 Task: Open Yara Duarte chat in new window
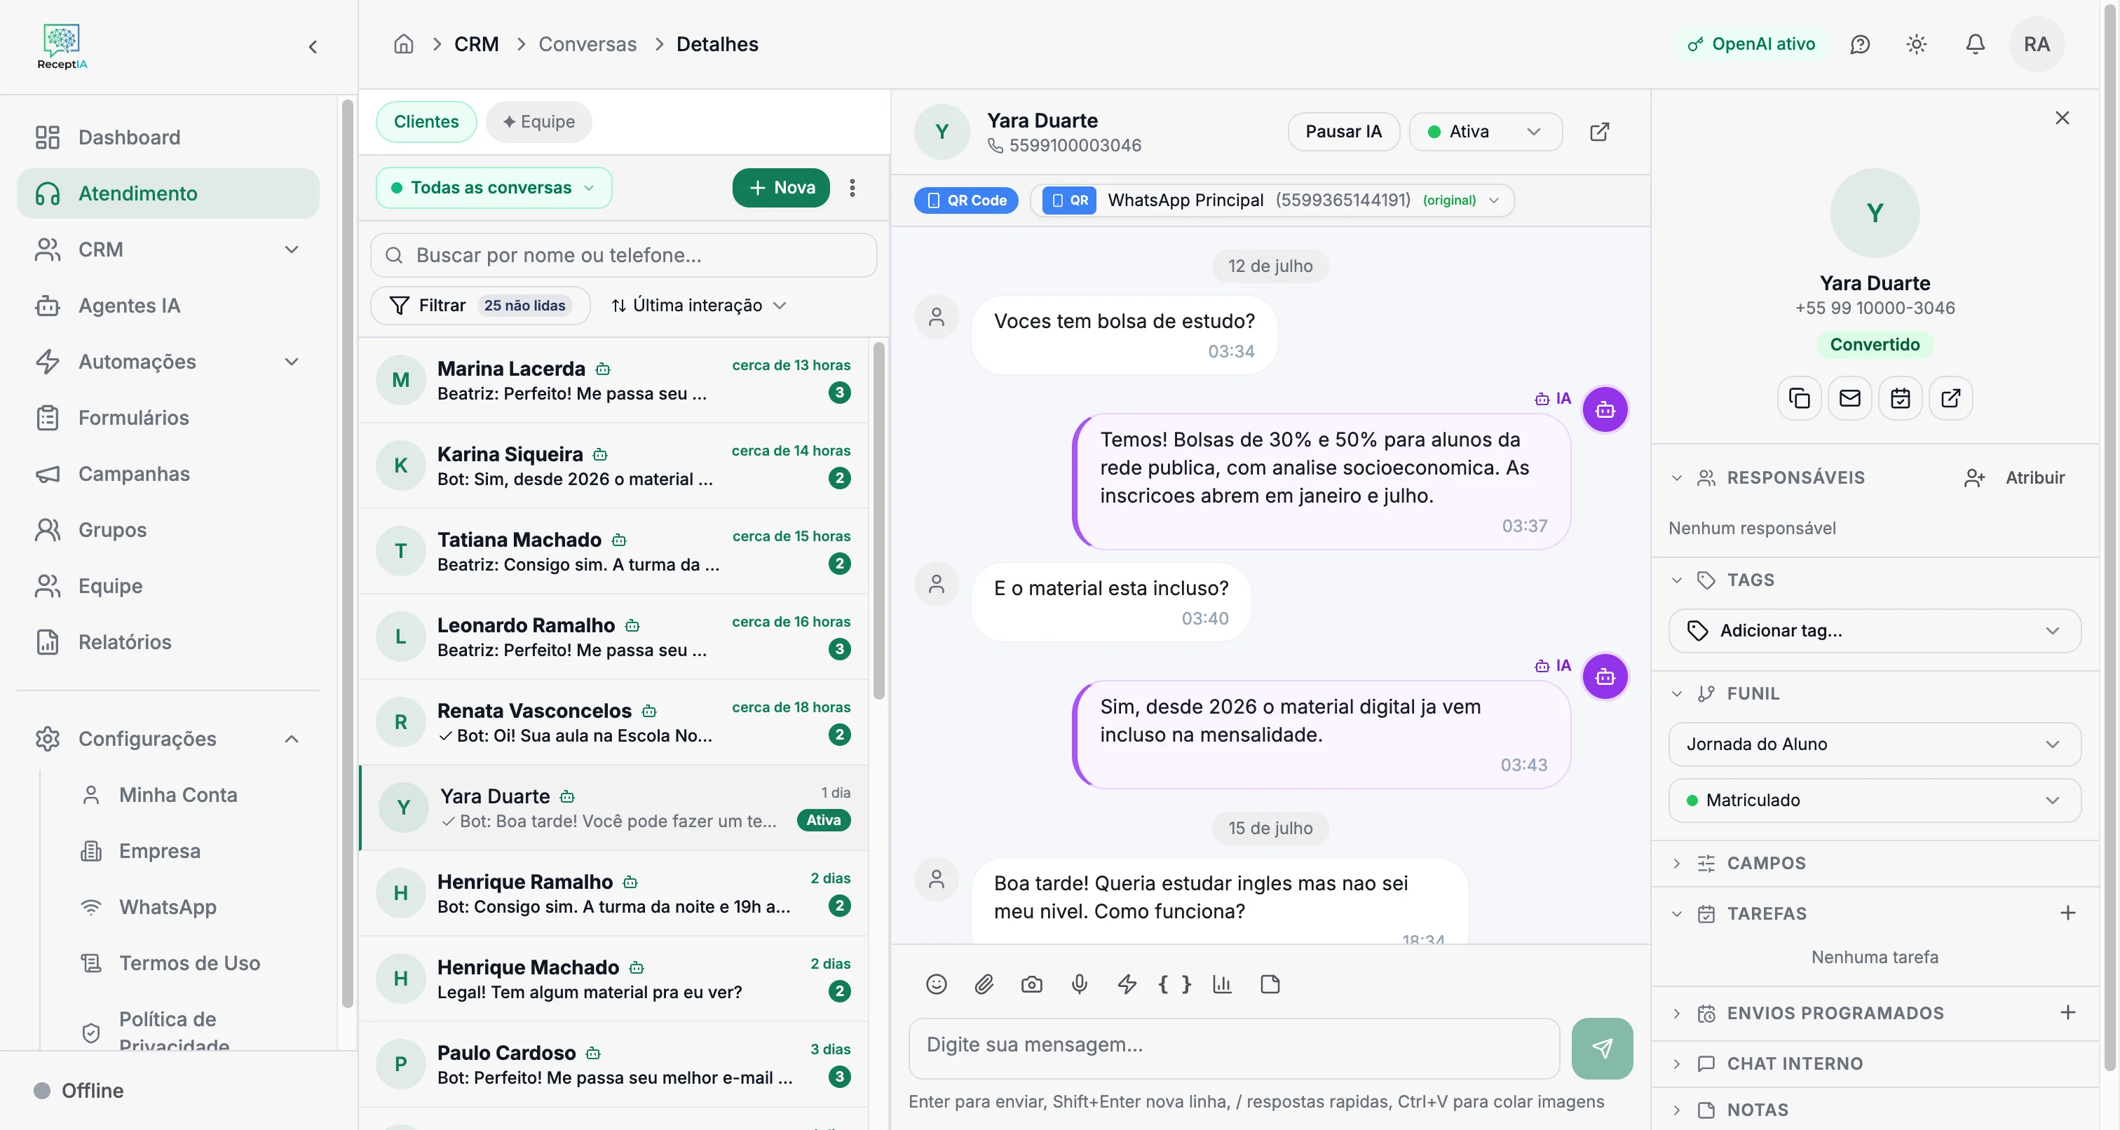[1599, 132]
